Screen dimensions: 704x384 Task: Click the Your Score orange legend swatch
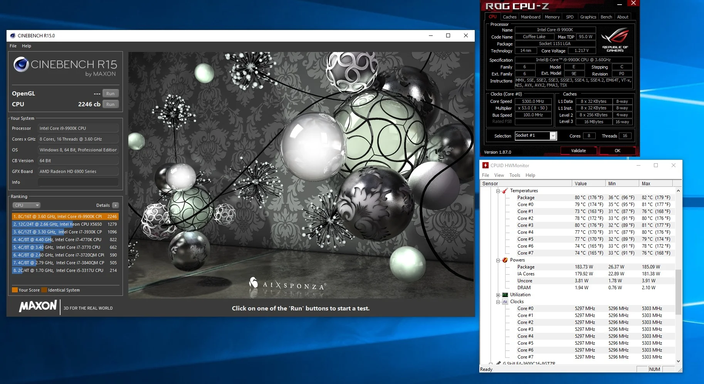[15, 290]
